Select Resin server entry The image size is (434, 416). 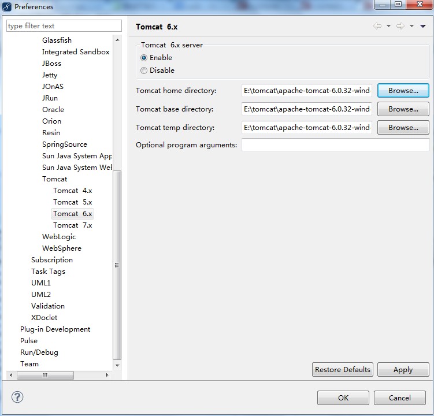coord(51,133)
